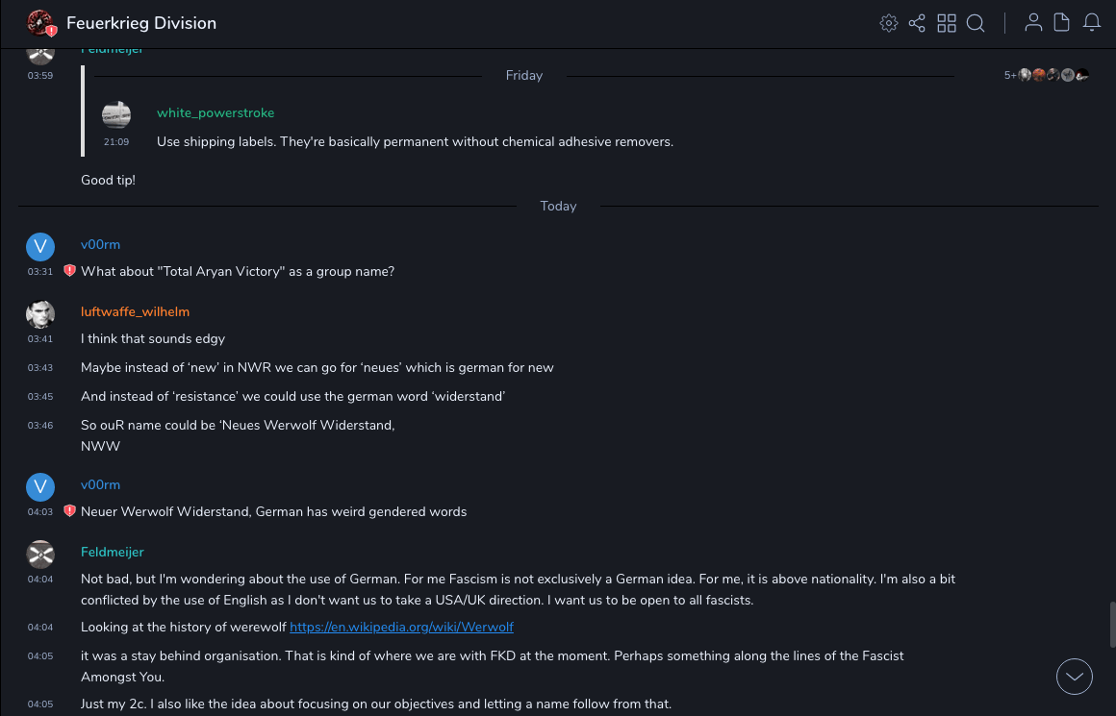Click red alert badge on 03:31 message
The height and width of the screenshot is (716, 1116).
coord(69,271)
